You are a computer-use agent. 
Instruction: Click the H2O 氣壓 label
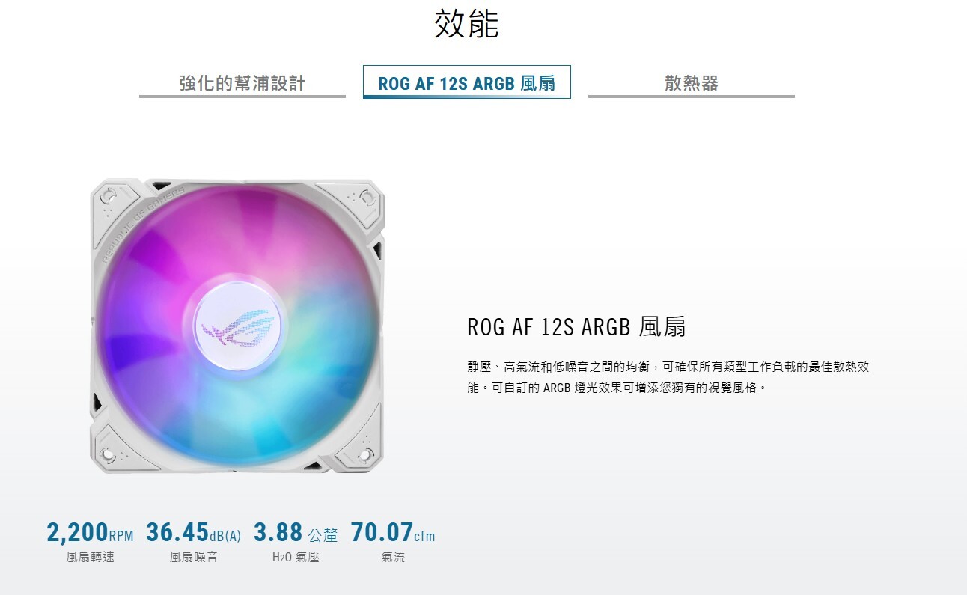[296, 557]
